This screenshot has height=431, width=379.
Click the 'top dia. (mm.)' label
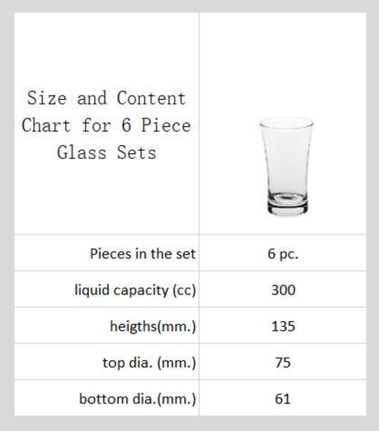pyautogui.click(x=149, y=362)
